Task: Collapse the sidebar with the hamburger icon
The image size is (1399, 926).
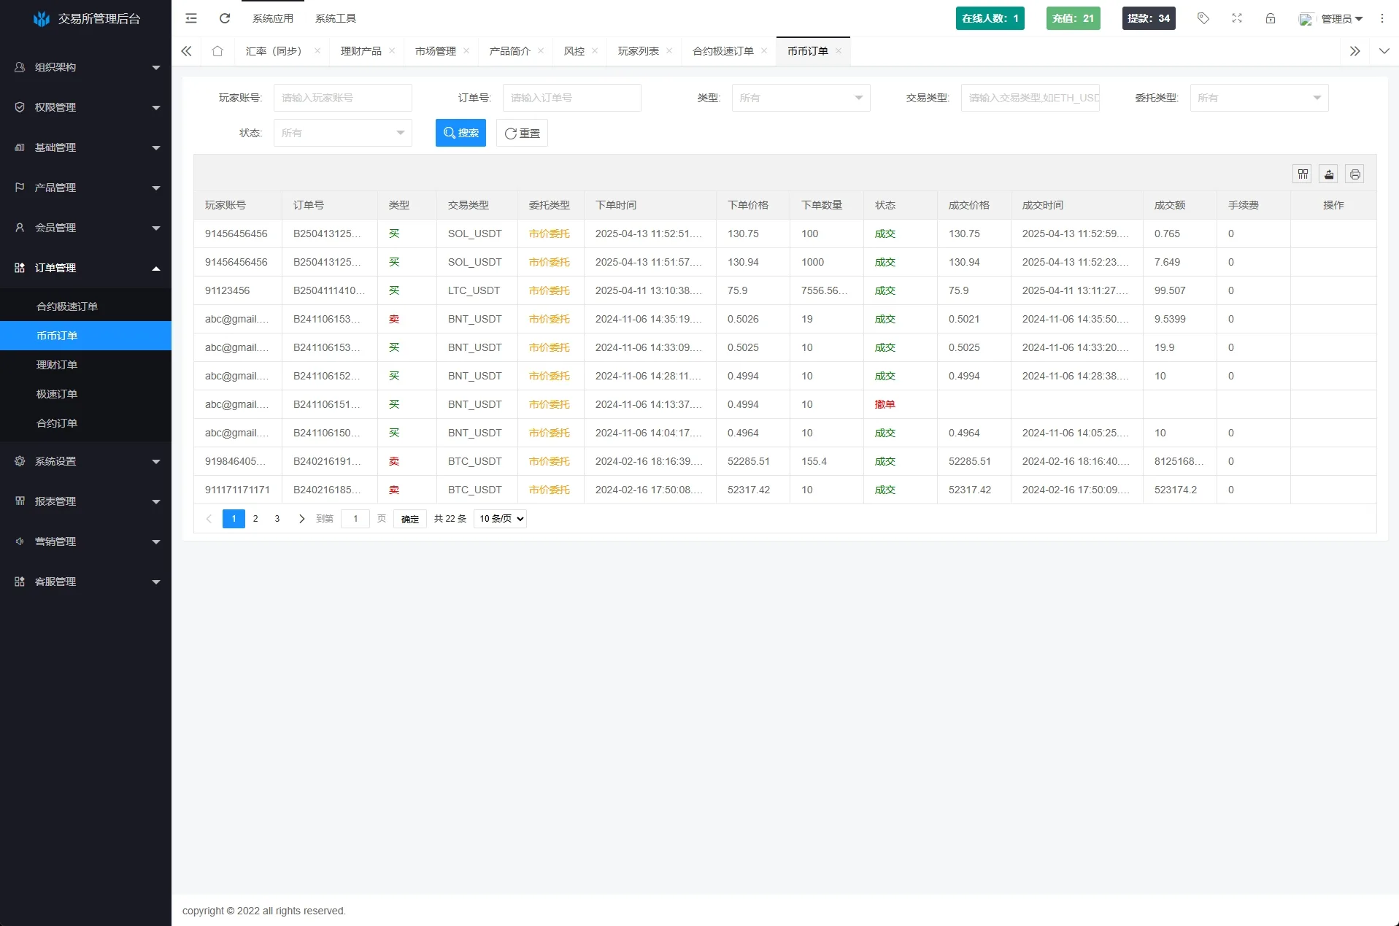Action: click(190, 18)
